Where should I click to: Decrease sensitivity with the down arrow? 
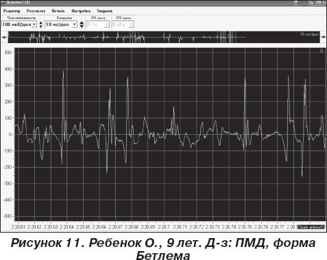coord(40,26)
